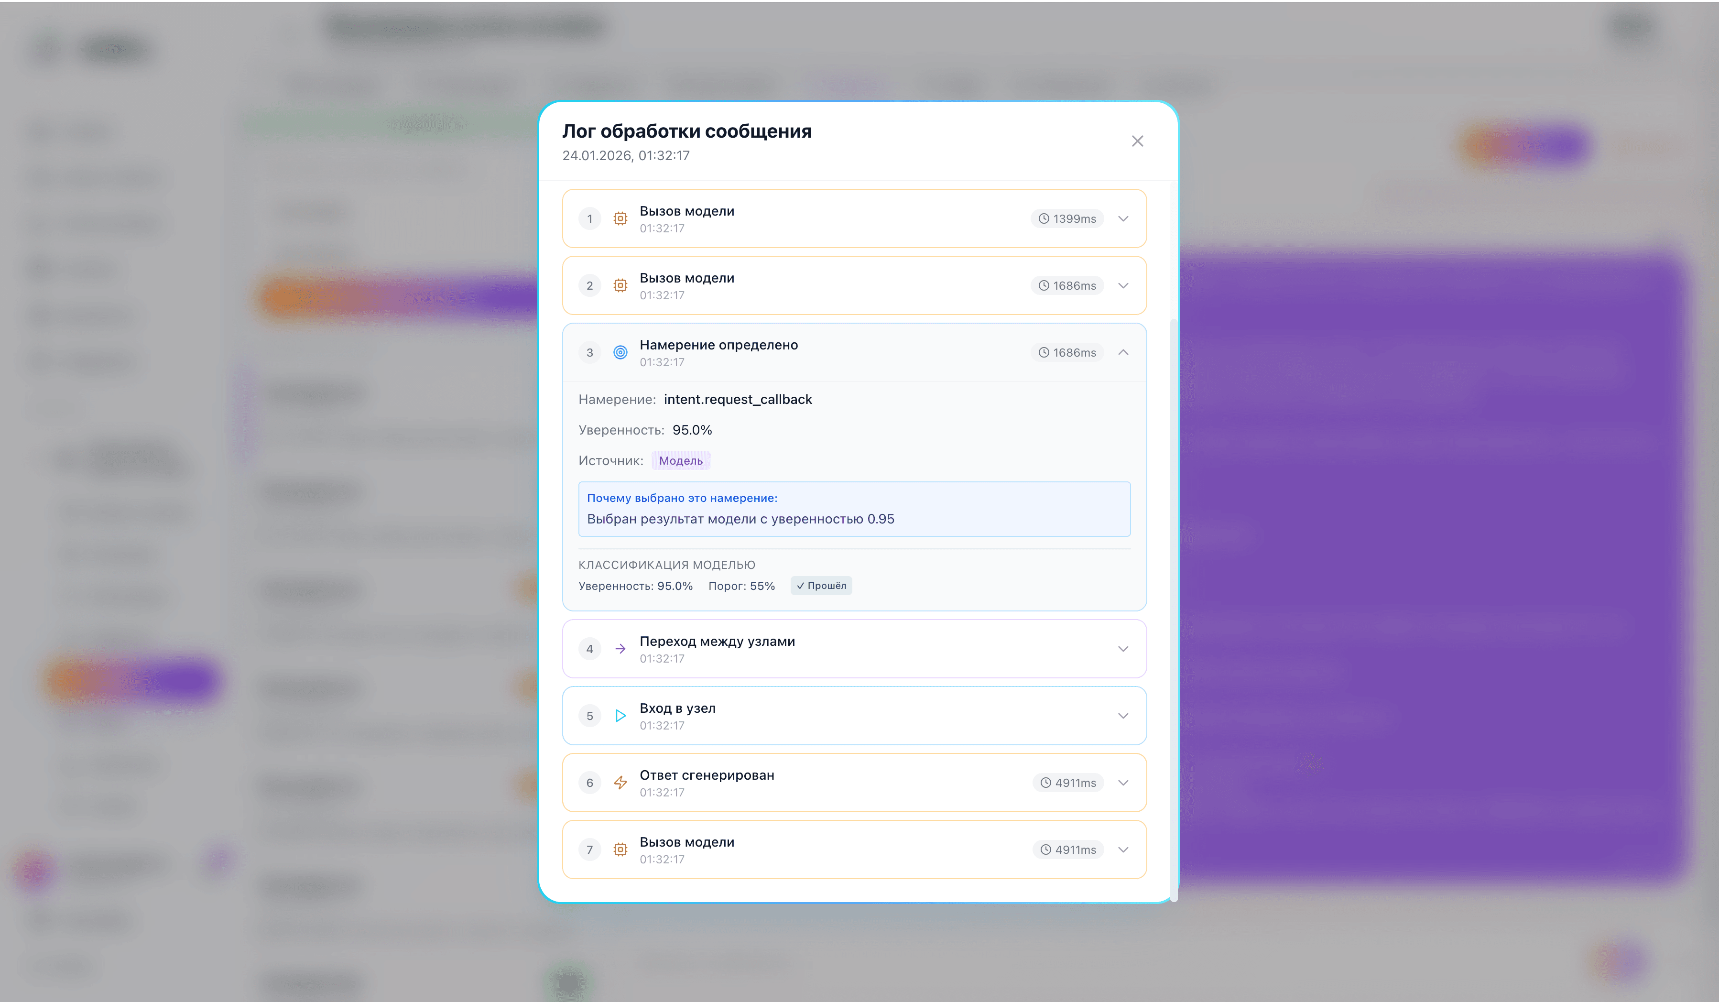Expand the Вход в узел step
The width and height of the screenshot is (1719, 1002).
coord(1123,716)
